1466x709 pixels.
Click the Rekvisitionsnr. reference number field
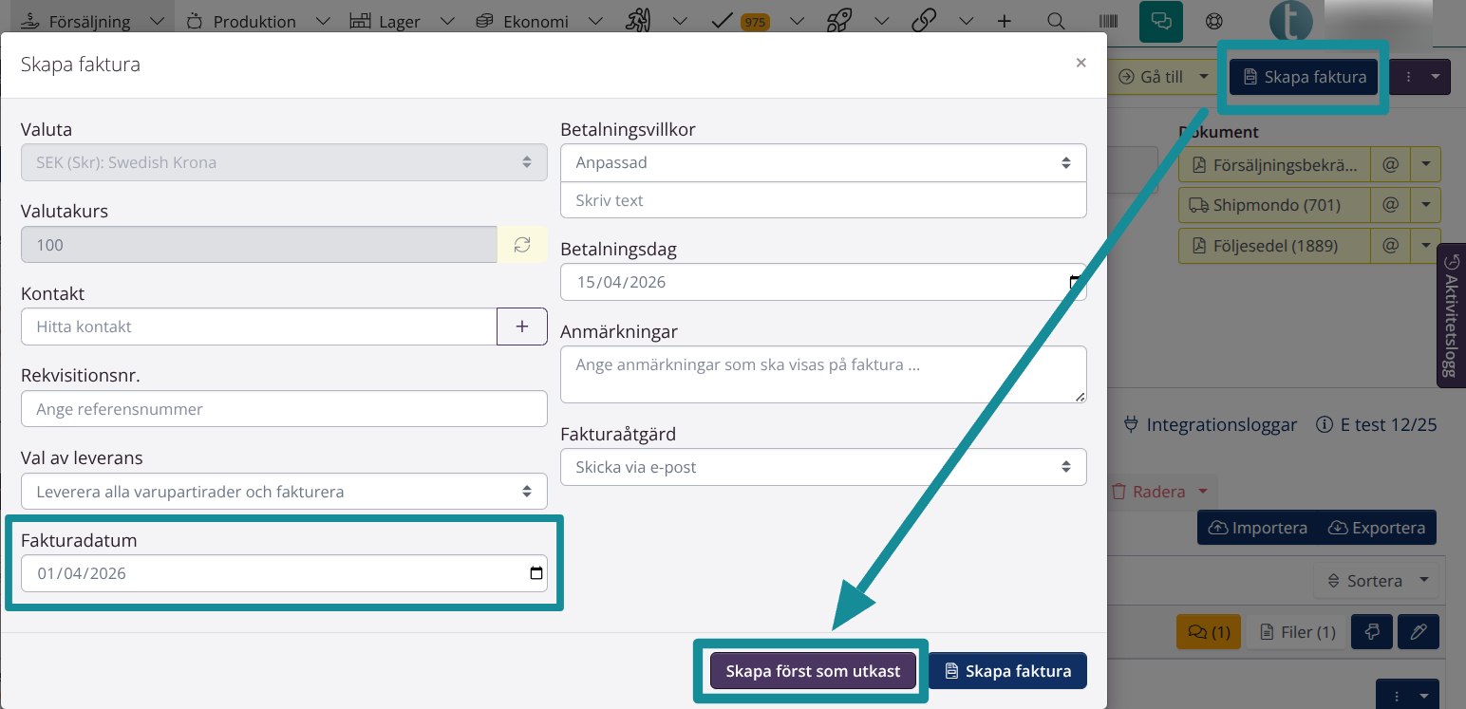tap(284, 409)
